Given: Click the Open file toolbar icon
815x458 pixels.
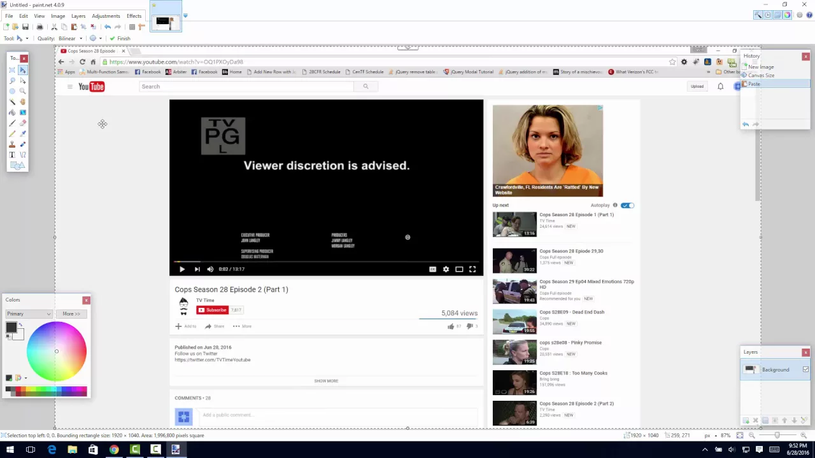Looking at the screenshot, I should pos(15,27).
